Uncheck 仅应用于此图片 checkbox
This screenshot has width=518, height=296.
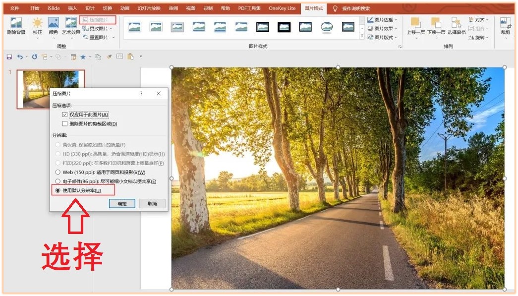tap(65, 115)
